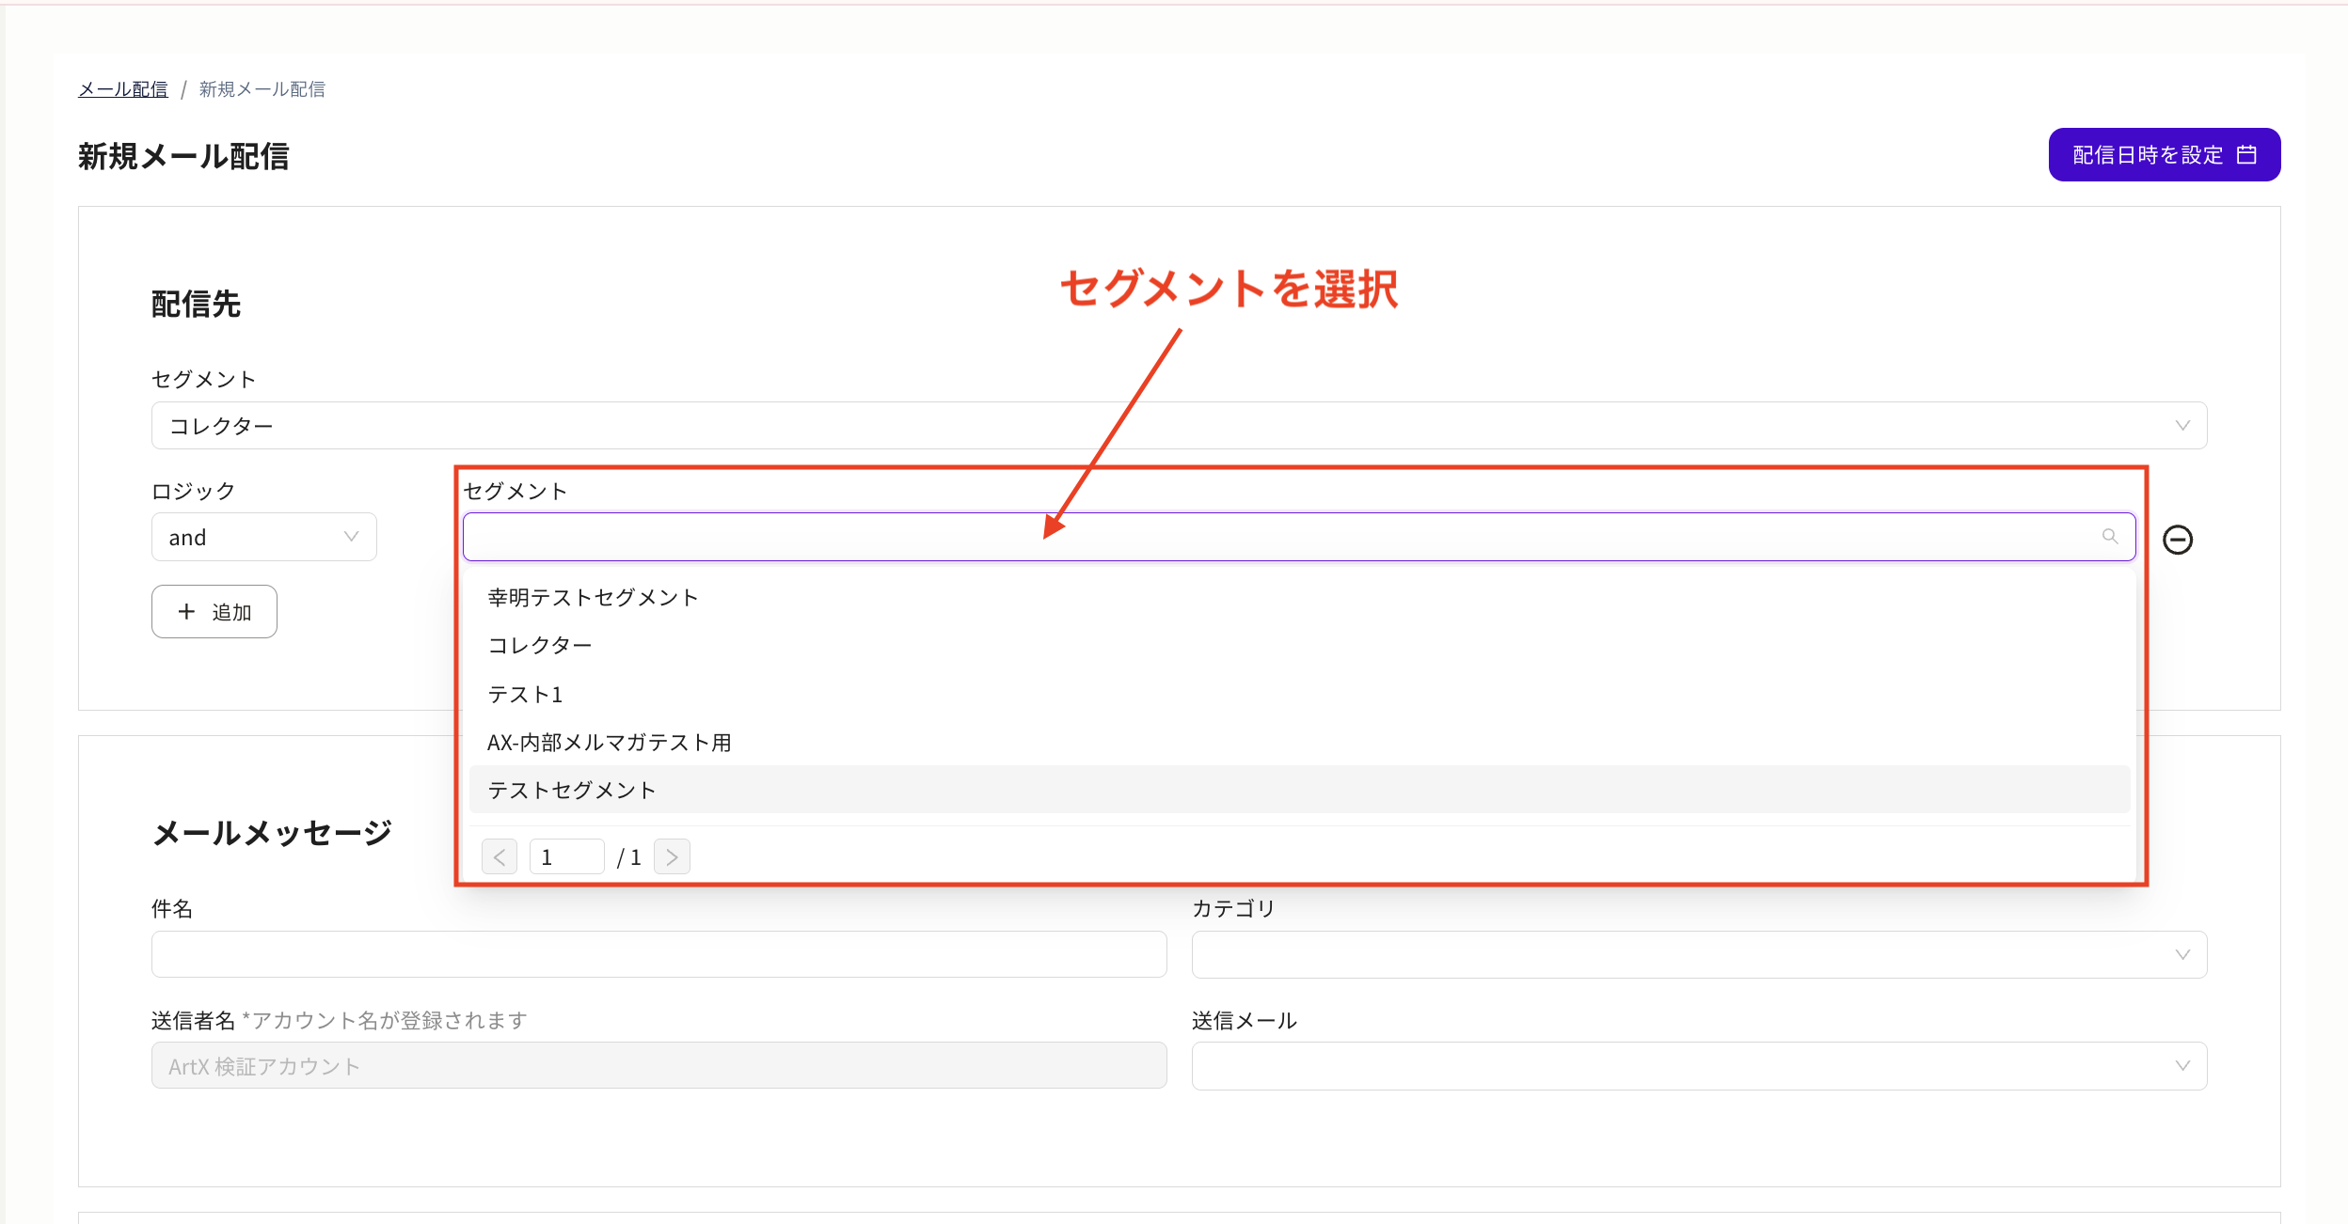The width and height of the screenshot is (2348, 1224).
Task: Click the 送信者名 field showing ArtX 検証アカウント
Action: tap(657, 1065)
